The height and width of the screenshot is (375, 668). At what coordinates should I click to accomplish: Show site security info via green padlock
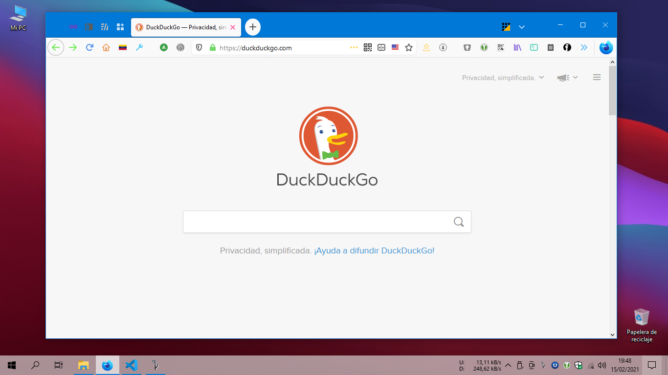point(212,47)
